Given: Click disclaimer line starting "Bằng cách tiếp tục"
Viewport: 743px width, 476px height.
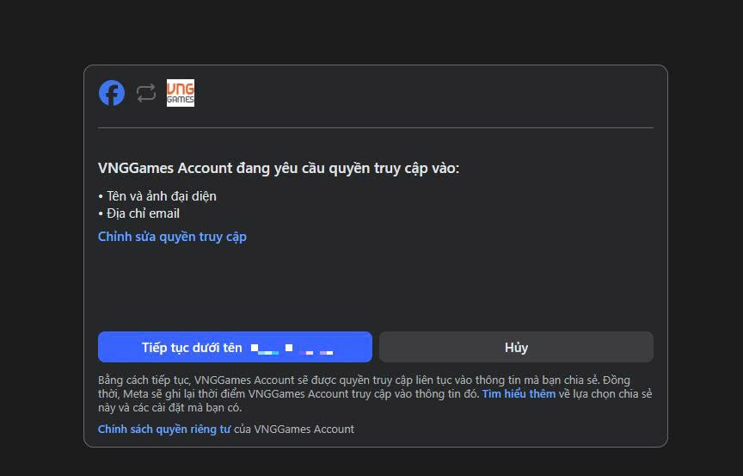Looking at the screenshot, I should tap(344, 380).
